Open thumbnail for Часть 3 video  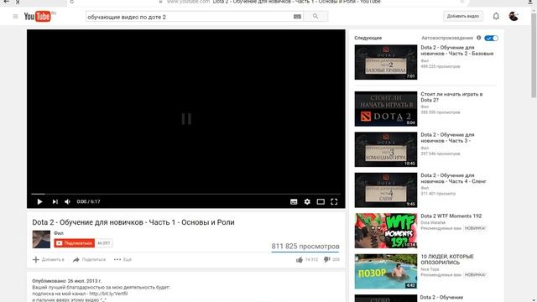coord(386,149)
